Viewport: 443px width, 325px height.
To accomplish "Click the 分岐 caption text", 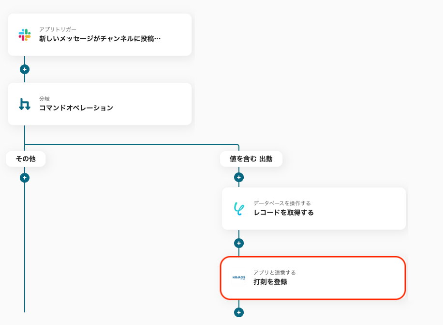I will (x=44, y=99).
